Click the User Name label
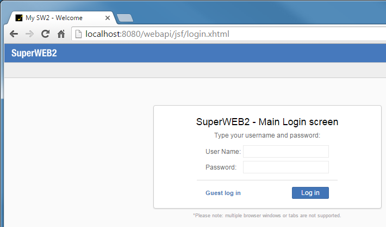 click(223, 151)
